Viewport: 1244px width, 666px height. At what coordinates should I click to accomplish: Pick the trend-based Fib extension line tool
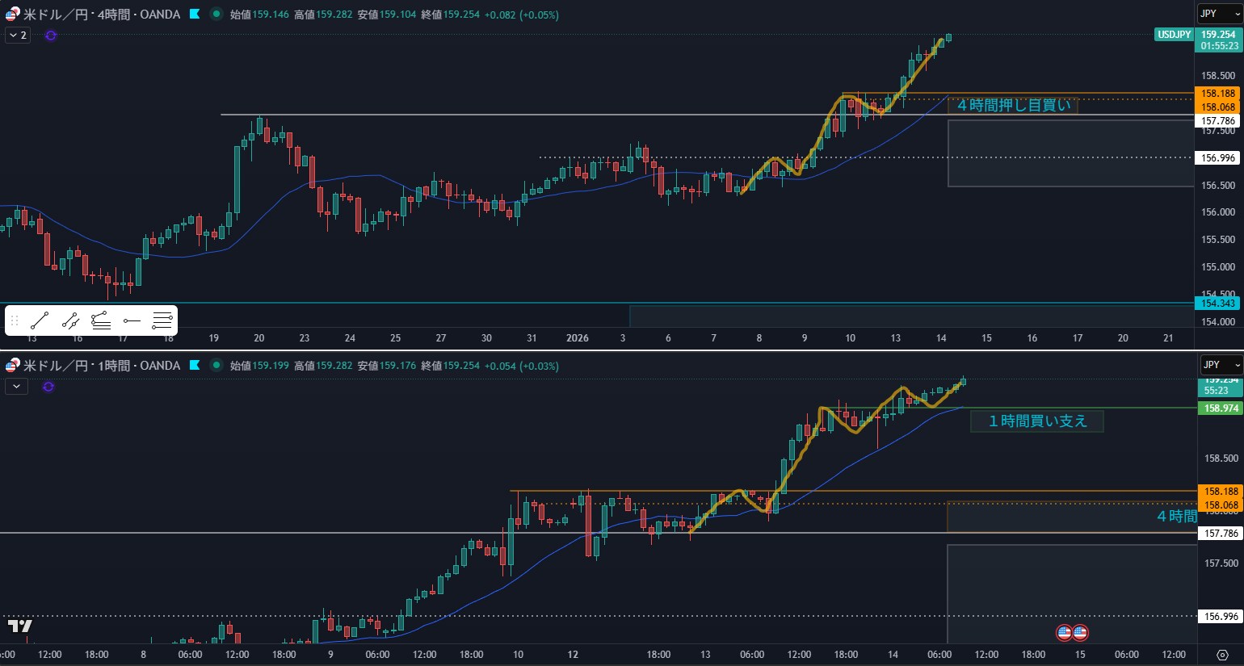pos(101,320)
